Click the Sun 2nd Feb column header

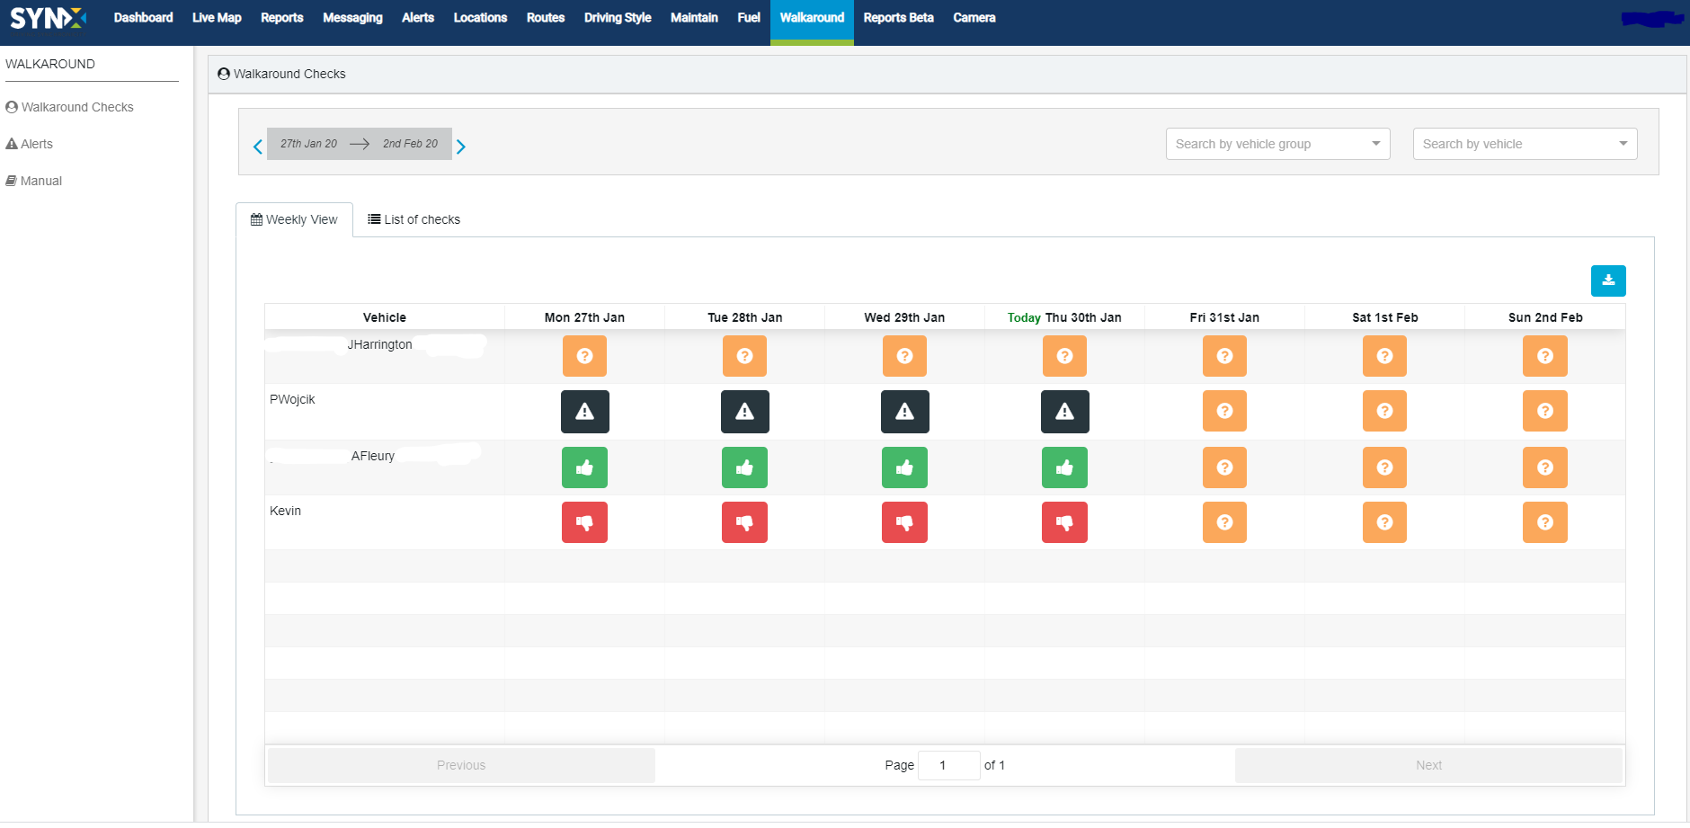(1545, 317)
